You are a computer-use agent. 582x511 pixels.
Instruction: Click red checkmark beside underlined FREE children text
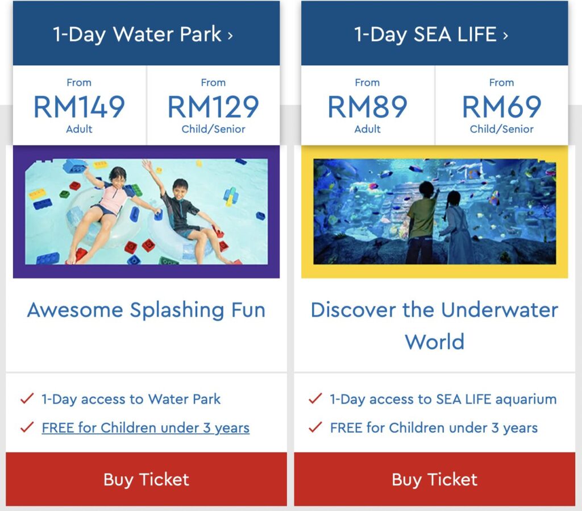pos(27,427)
